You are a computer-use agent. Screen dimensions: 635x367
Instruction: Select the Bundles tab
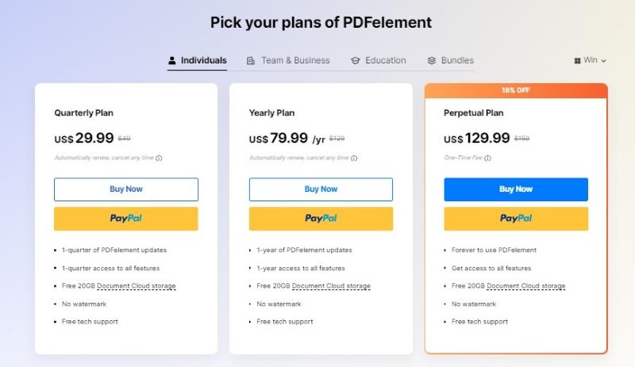pyautogui.click(x=456, y=60)
